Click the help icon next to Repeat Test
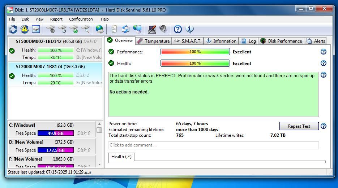The height and width of the screenshot is (188, 338). pos(323,126)
